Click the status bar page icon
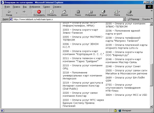Viewport: 154px width, 113px height. (x=3, y=111)
